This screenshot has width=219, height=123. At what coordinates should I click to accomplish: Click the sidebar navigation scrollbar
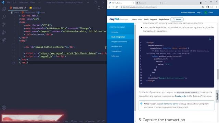coord(135,68)
